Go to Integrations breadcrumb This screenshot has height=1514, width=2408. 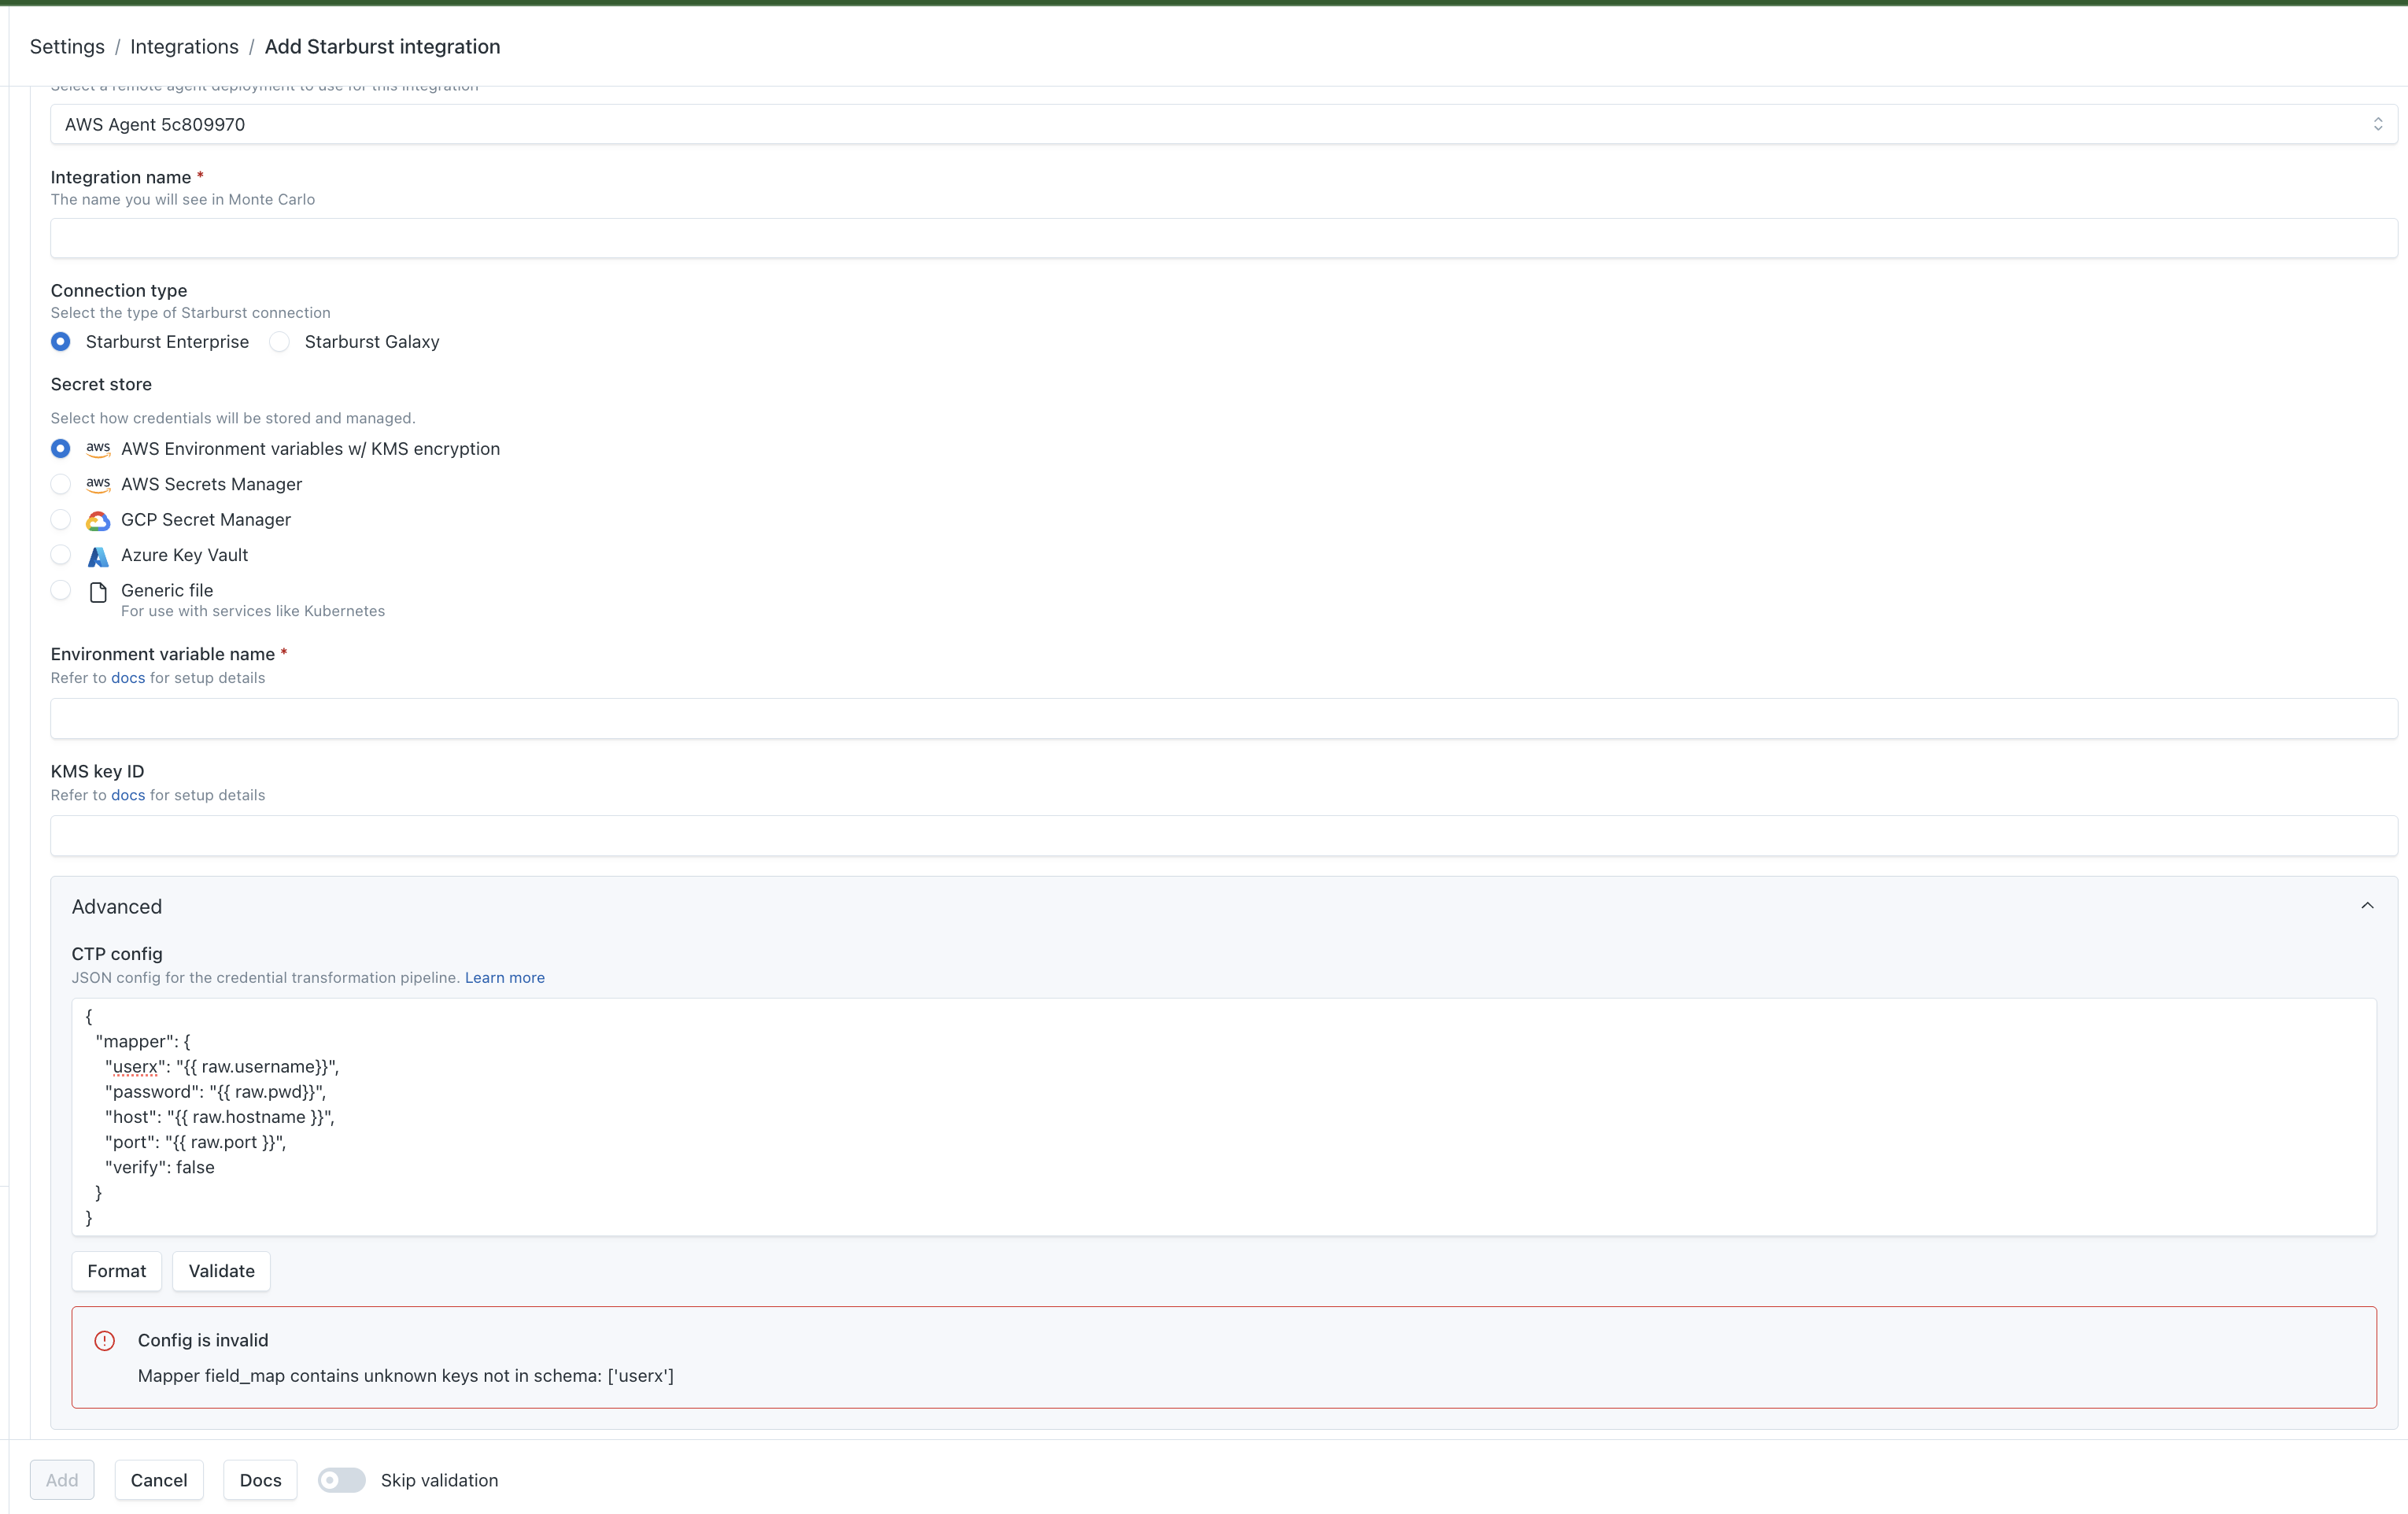[x=184, y=47]
